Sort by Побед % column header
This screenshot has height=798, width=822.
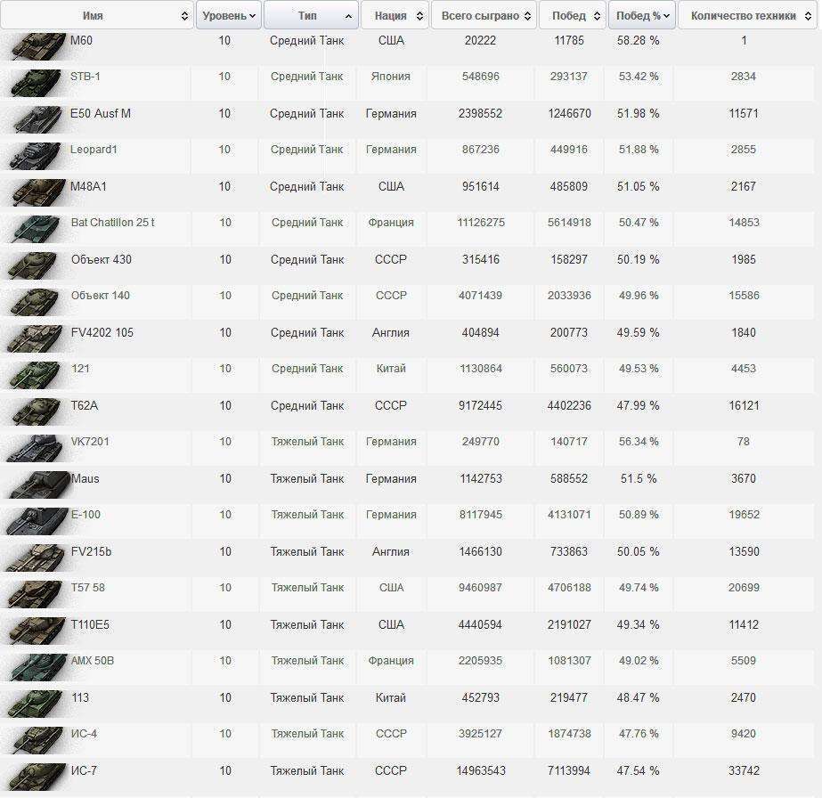click(x=642, y=15)
